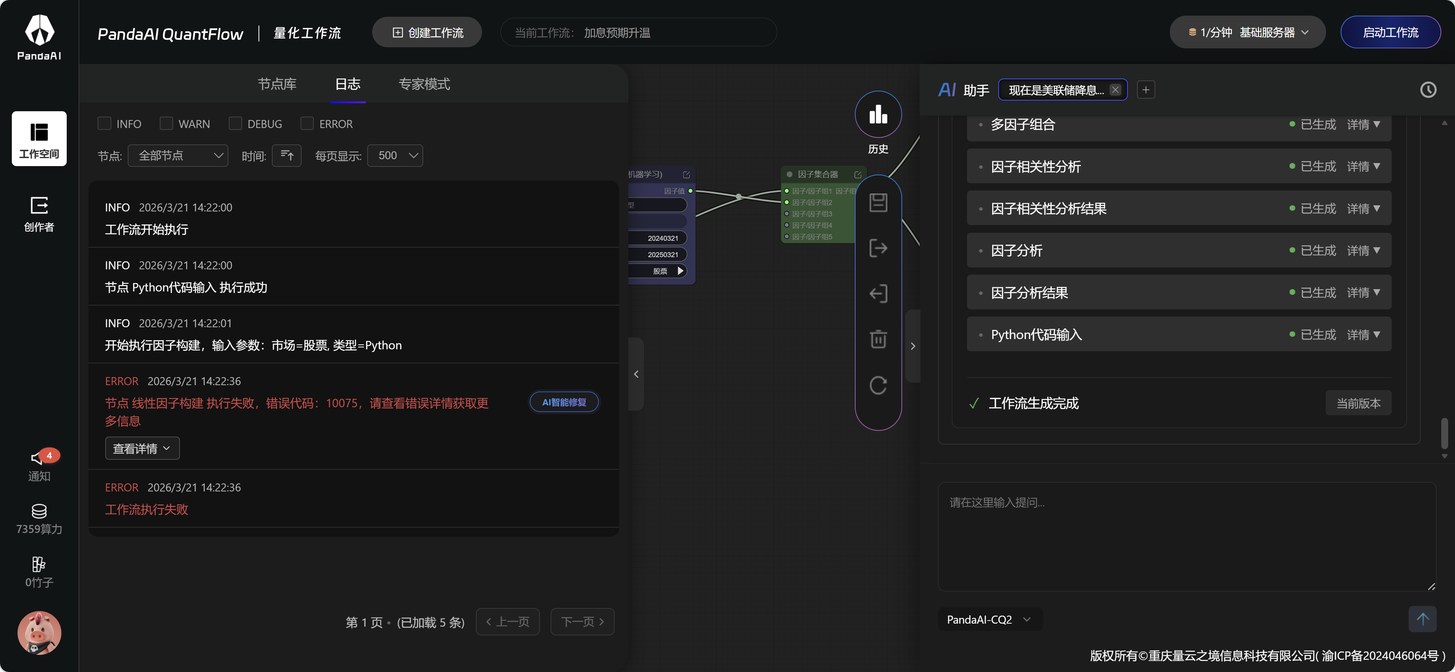1455x672 pixels.
Task: Expand 详情 for 因子分析结果
Action: (1363, 292)
